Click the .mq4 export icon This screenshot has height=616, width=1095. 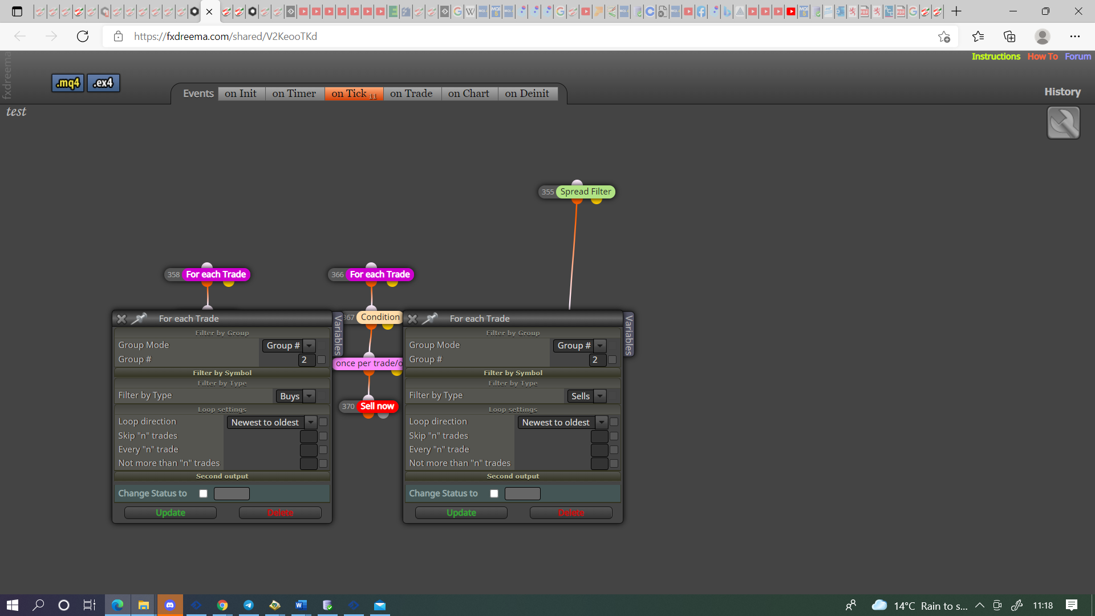coord(68,83)
